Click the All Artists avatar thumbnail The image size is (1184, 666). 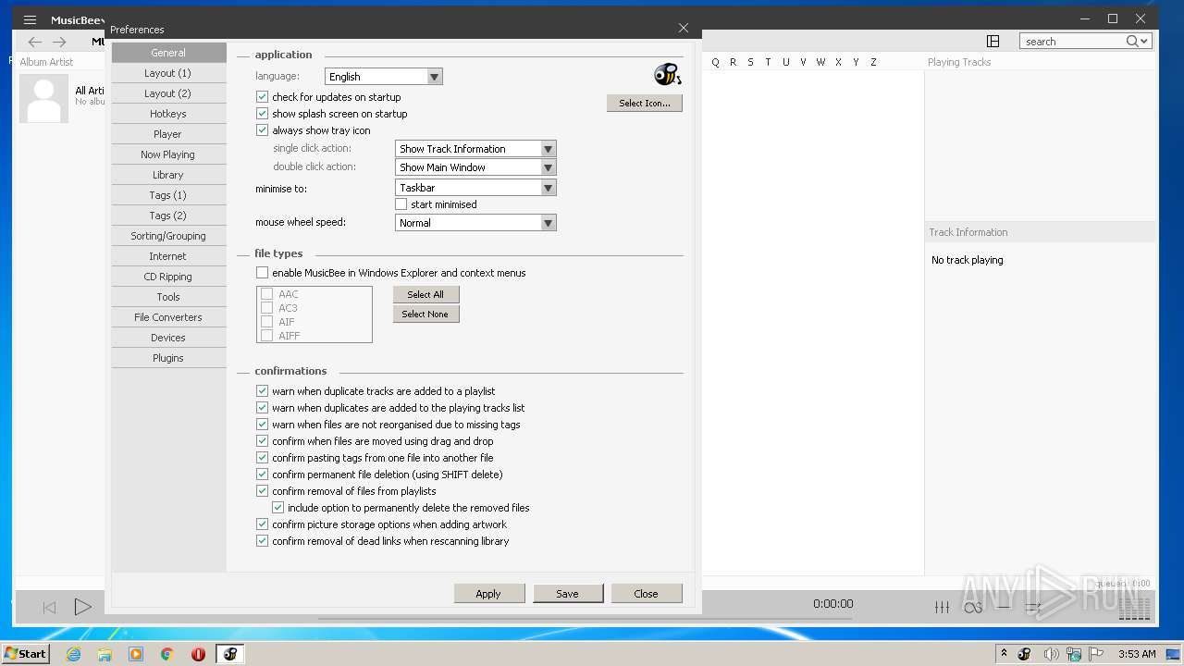(x=43, y=98)
